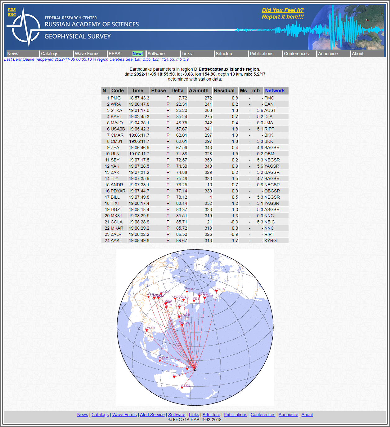Switch language to ENG

(12, 15)
